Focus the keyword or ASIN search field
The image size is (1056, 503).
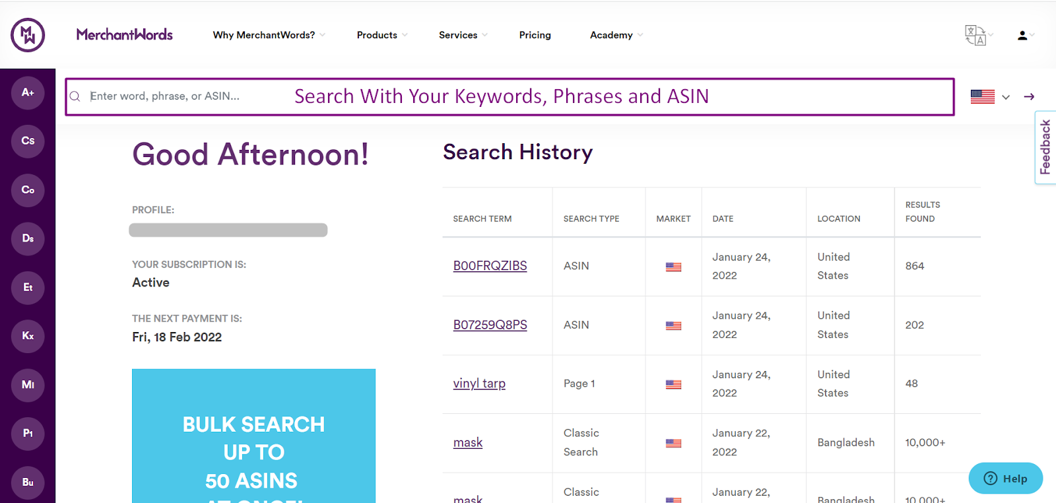tap(510, 96)
